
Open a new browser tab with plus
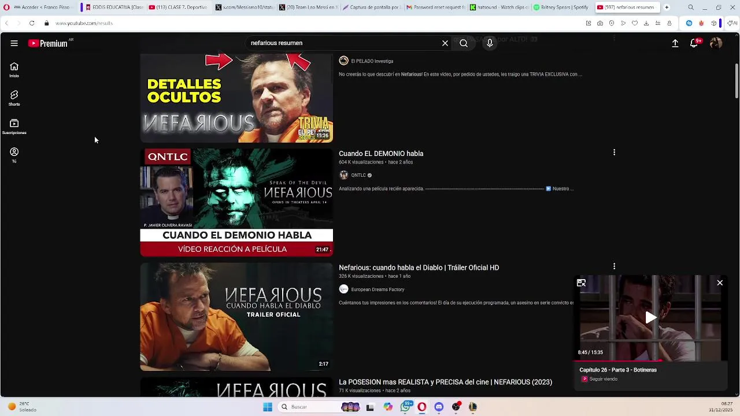(x=667, y=8)
